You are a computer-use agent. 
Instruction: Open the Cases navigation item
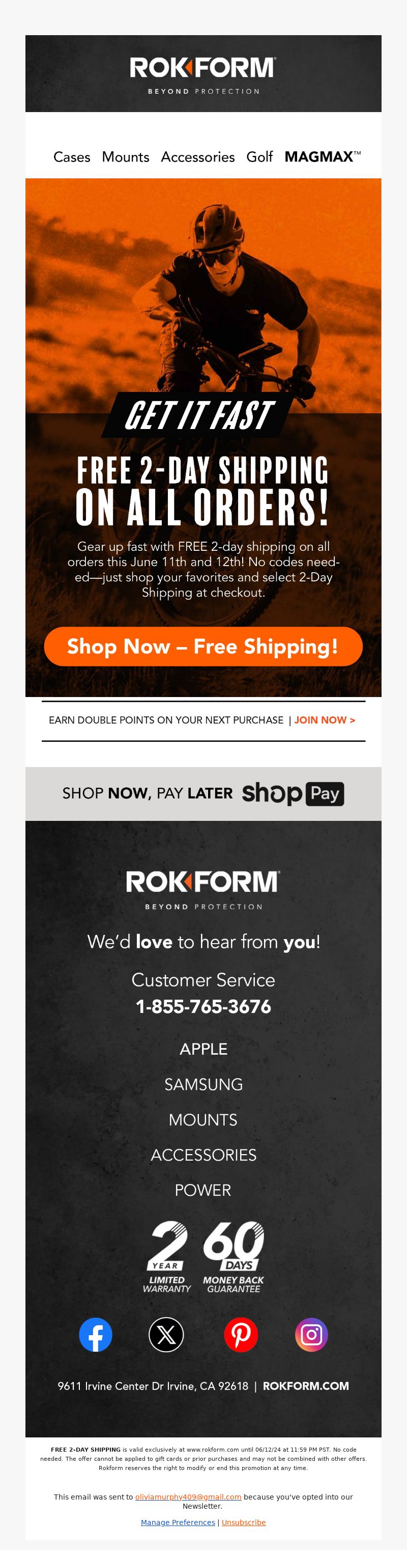[x=72, y=157]
